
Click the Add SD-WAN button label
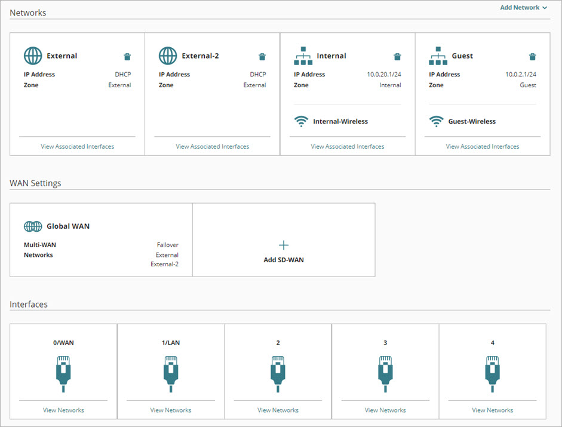tap(284, 260)
